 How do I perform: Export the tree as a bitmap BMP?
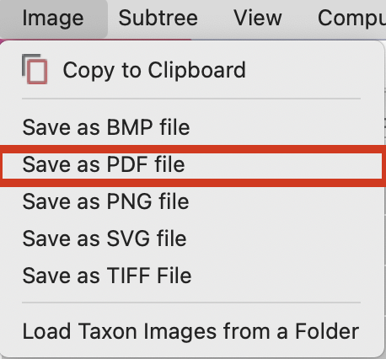[106, 127]
